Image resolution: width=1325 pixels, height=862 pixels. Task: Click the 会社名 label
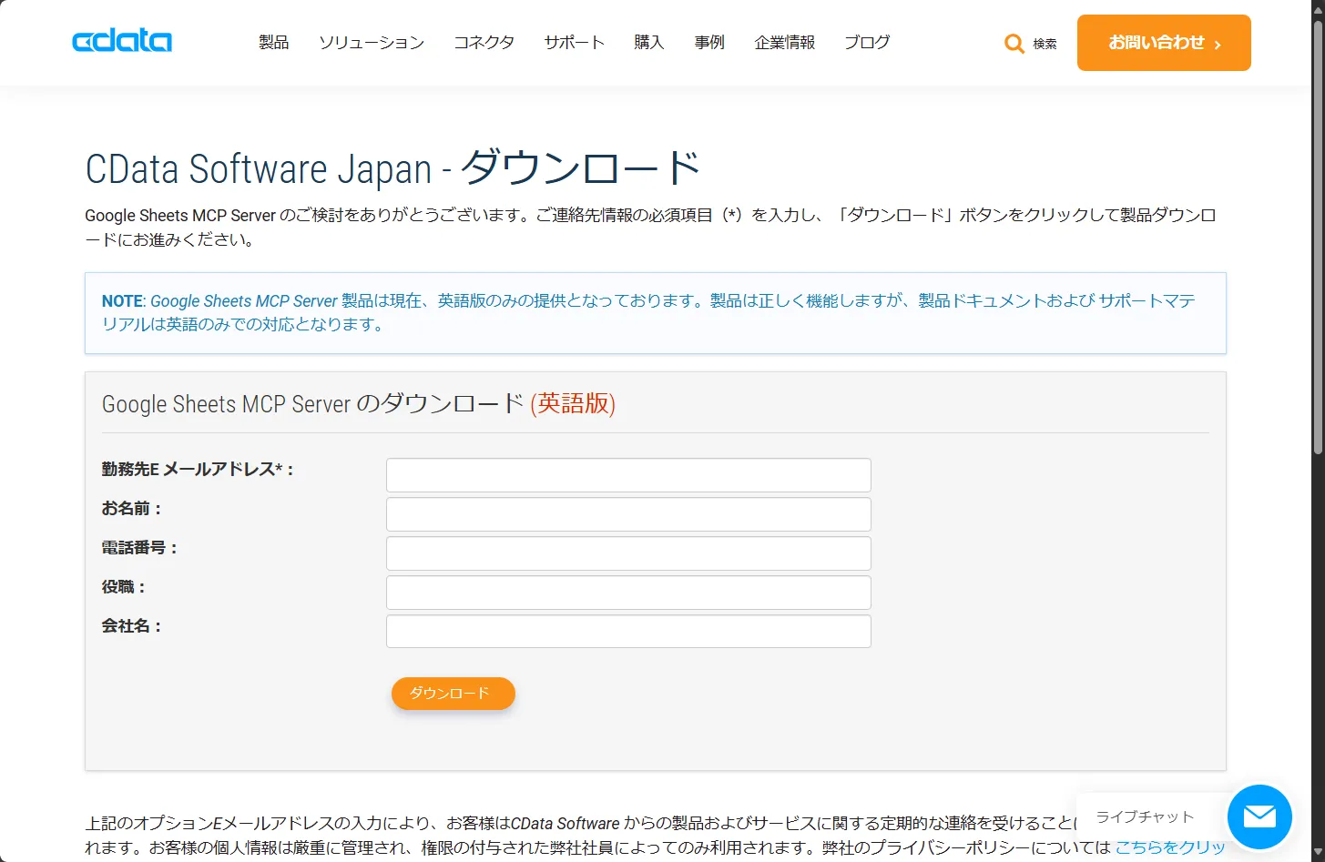pos(131,626)
